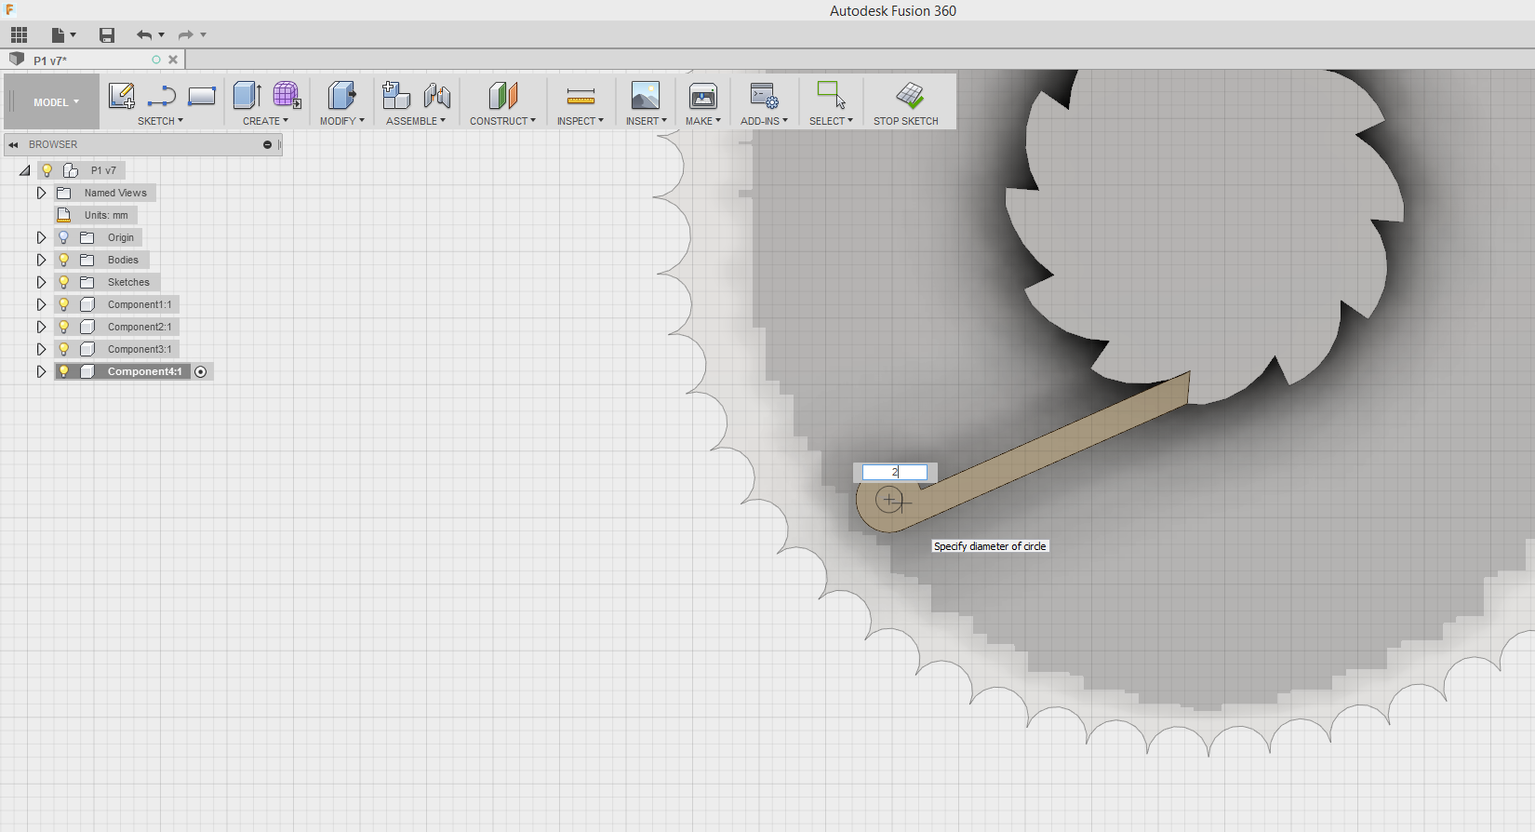Open the INSPECT menu
Screen dimensions: 1535x832
click(x=581, y=121)
